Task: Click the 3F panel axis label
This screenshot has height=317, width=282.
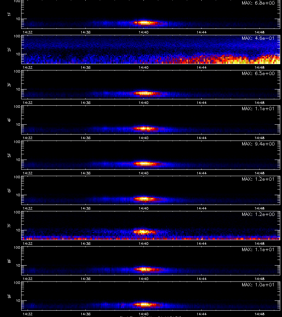Action: pyautogui.click(x=9, y=85)
